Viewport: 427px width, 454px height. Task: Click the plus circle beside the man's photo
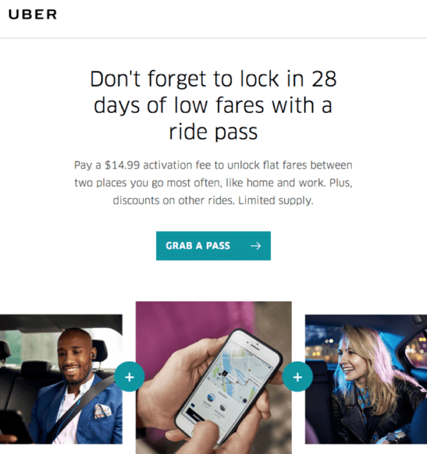129,377
